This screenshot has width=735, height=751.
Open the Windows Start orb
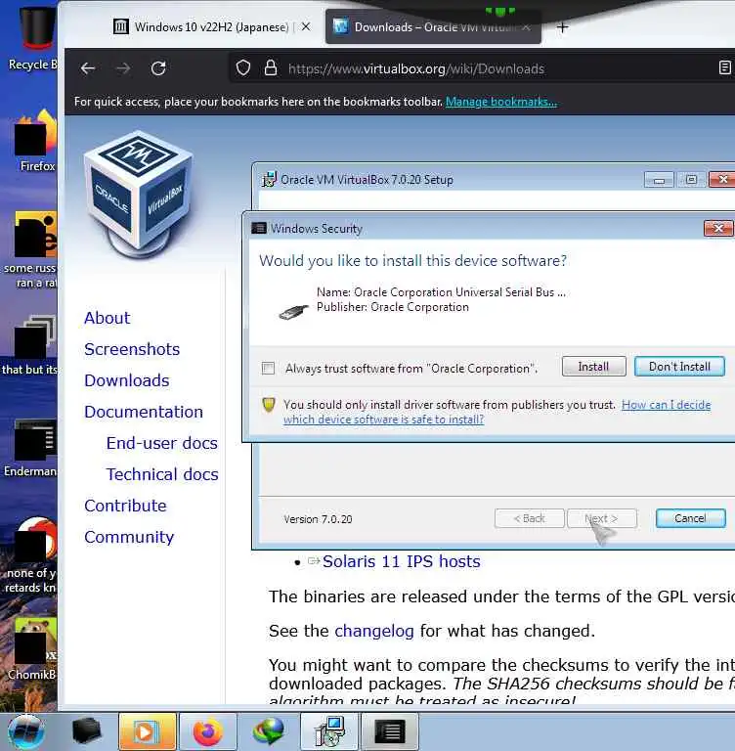pos(26,731)
